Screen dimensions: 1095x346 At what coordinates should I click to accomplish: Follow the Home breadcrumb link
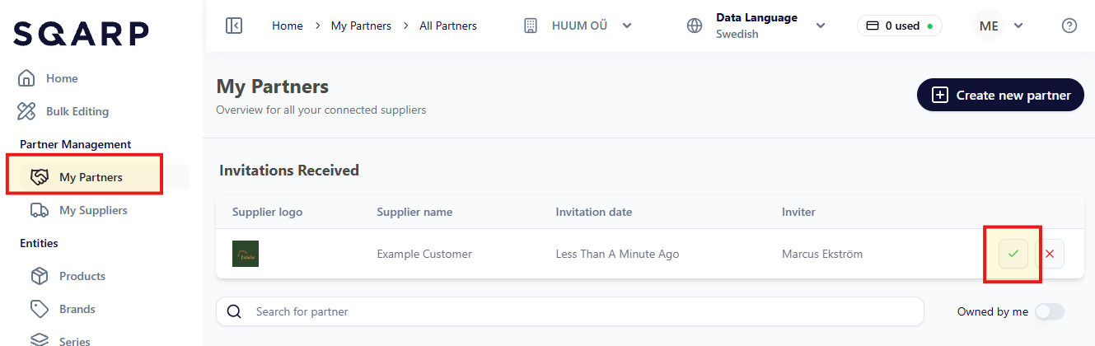288,26
